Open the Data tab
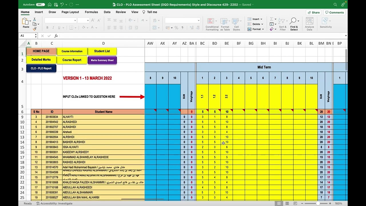Viewport: 366px width, 206px height. click(107, 12)
